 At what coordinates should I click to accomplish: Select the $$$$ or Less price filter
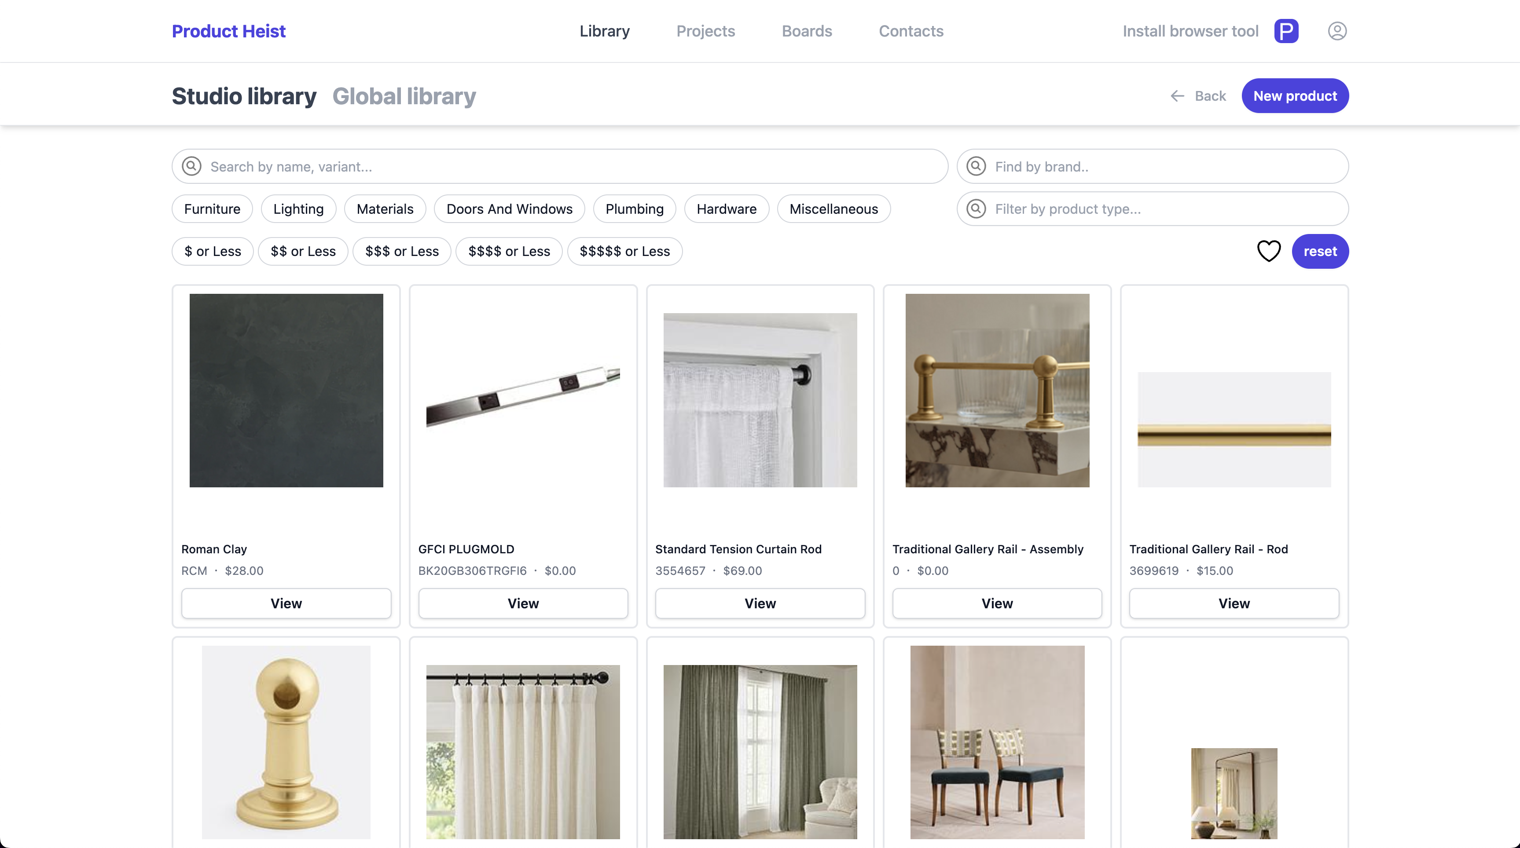pos(509,251)
